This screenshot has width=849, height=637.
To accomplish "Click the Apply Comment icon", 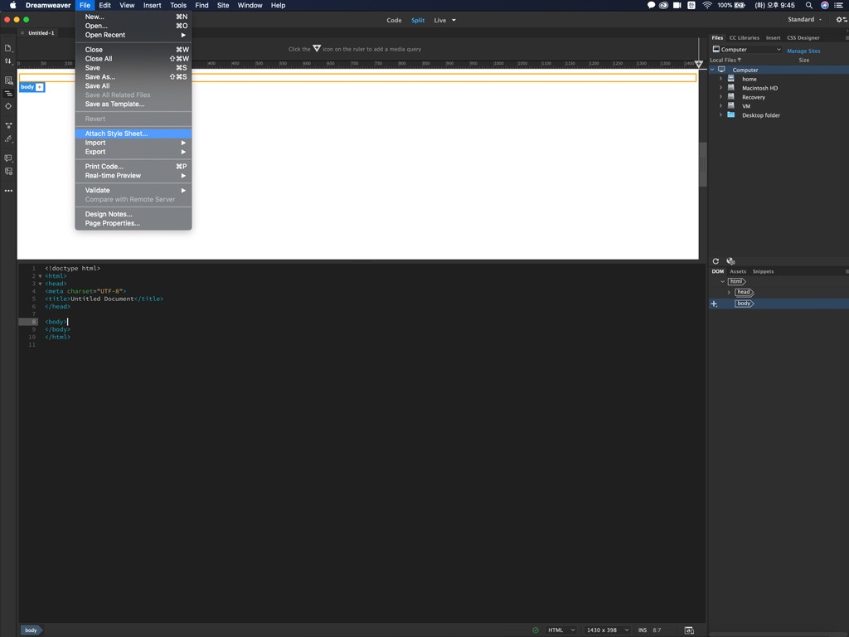I will (8, 158).
